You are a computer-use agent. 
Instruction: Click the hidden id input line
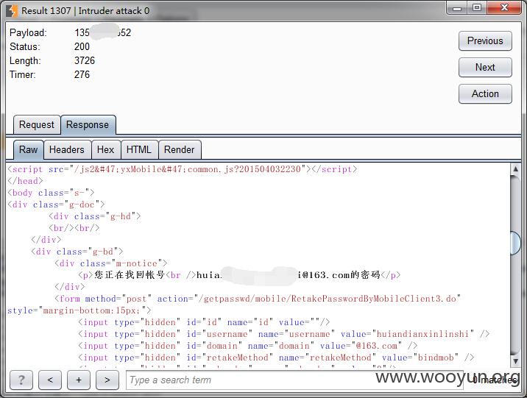(204, 322)
